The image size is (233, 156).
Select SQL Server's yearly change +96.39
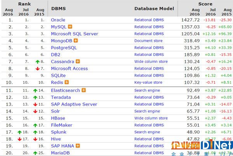tap(225, 34)
